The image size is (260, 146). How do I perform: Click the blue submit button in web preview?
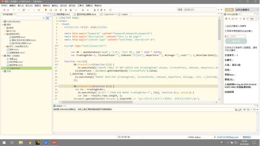[x=236, y=41]
